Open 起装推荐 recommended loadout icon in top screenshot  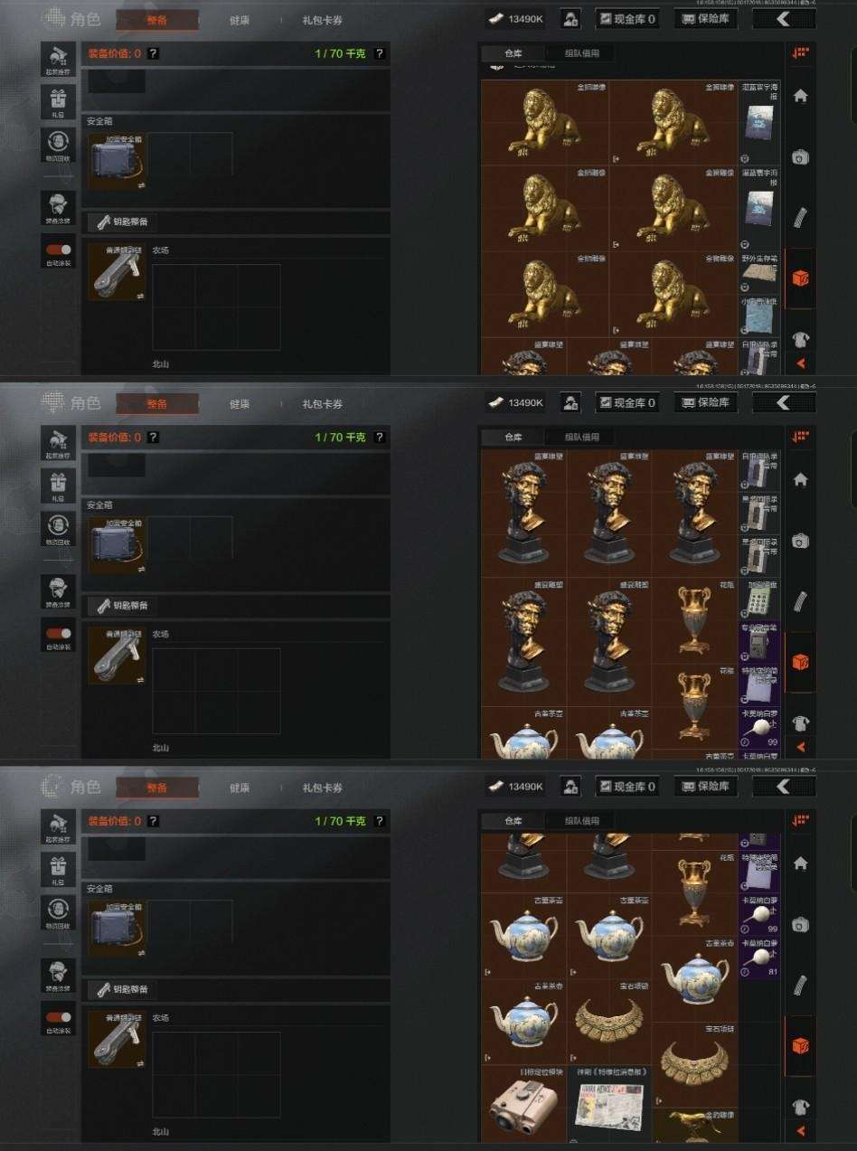pos(58,59)
